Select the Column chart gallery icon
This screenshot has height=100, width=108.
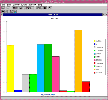[x=21, y=8]
